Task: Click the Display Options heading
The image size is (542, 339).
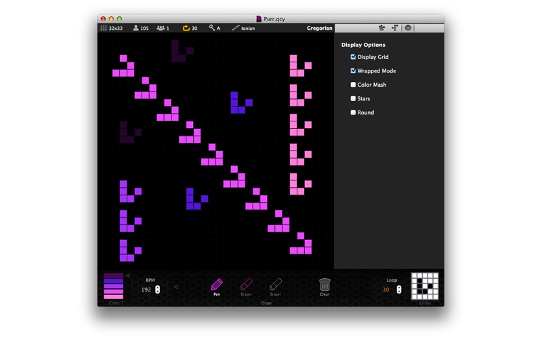Action: pos(363,45)
